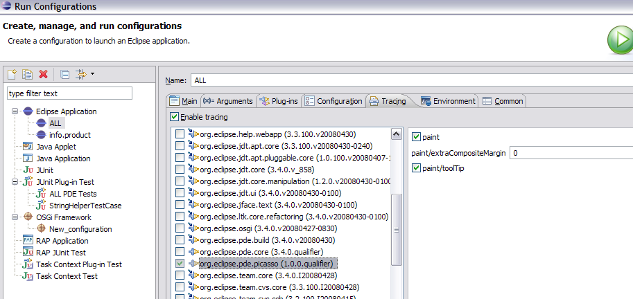
Task: Check org.eclipse.jface.text tracing checkbox
Action: [180, 205]
